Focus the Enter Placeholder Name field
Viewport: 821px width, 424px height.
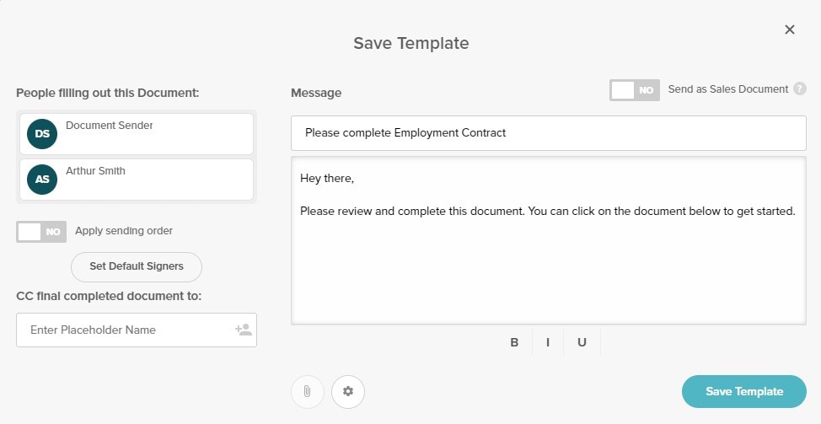click(126, 330)
